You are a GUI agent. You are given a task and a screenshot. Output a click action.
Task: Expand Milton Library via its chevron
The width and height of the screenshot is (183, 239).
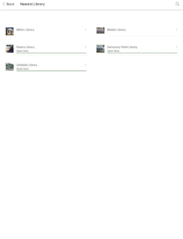[x=85, y=29]
